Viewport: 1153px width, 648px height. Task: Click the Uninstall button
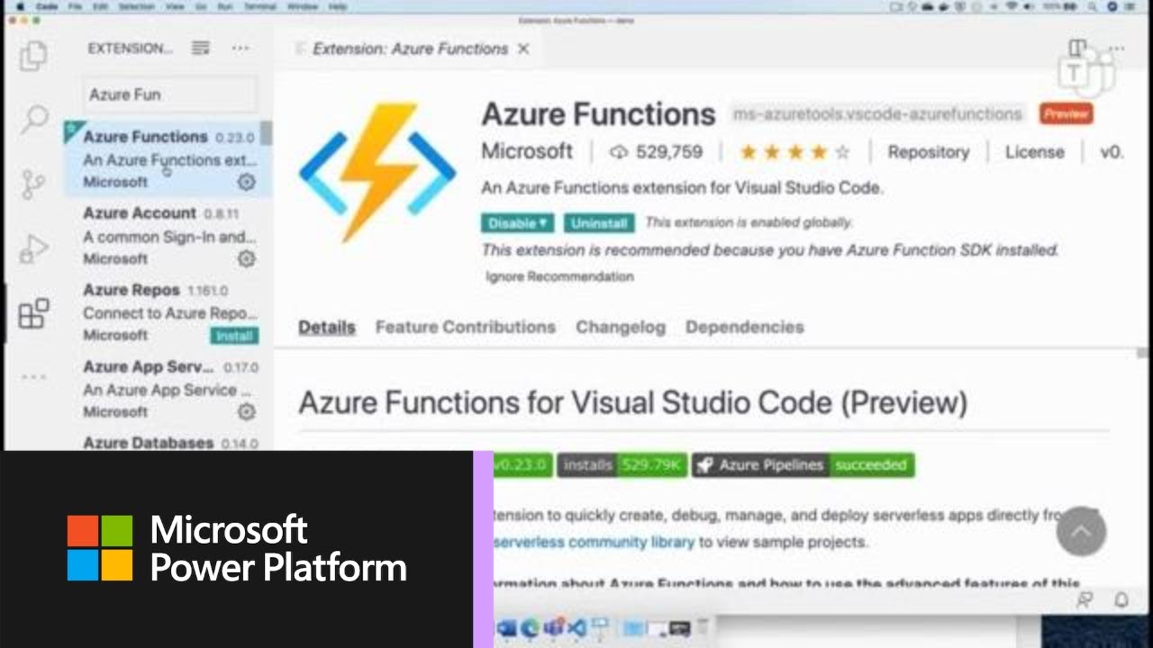(599, 222)
